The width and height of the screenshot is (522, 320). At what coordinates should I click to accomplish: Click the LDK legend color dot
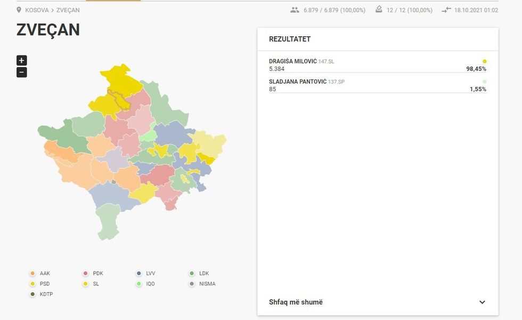[192, 274]
